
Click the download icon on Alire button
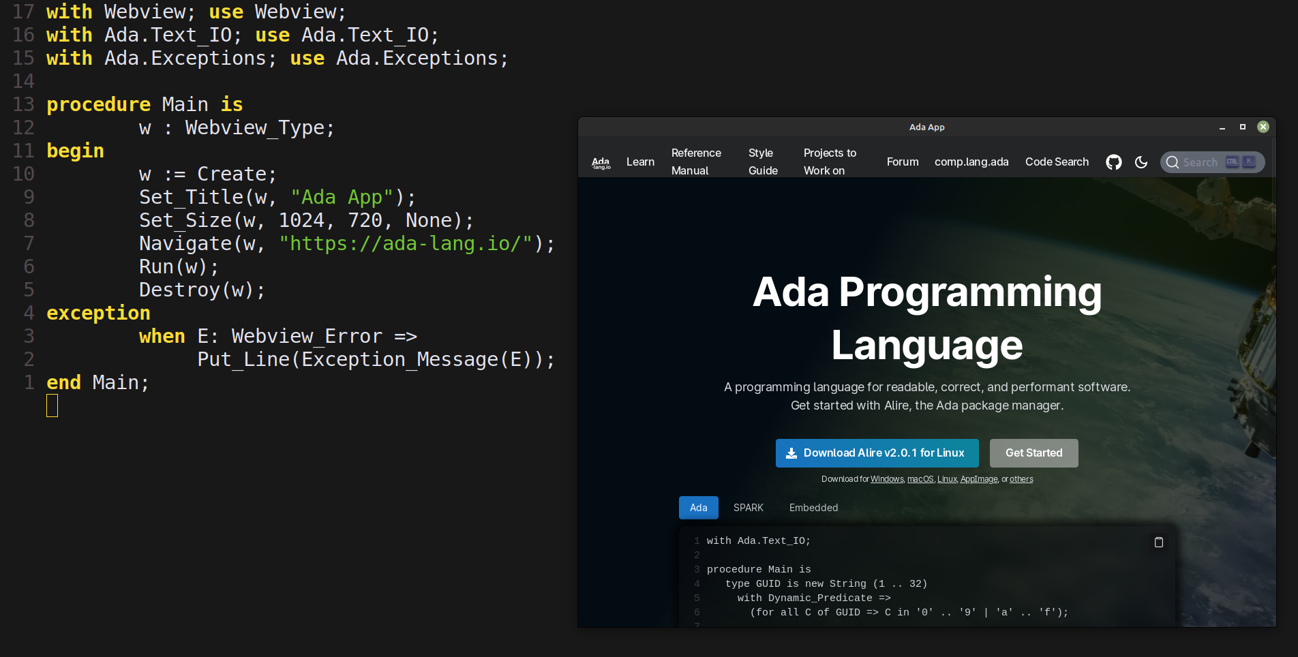click(791, 453)
